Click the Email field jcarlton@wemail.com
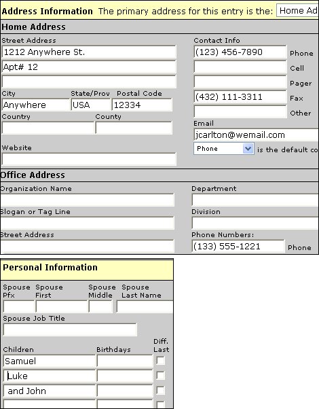The height and width of the screenshot is (409, 319). pyautogui.click(x=256, y=135)
